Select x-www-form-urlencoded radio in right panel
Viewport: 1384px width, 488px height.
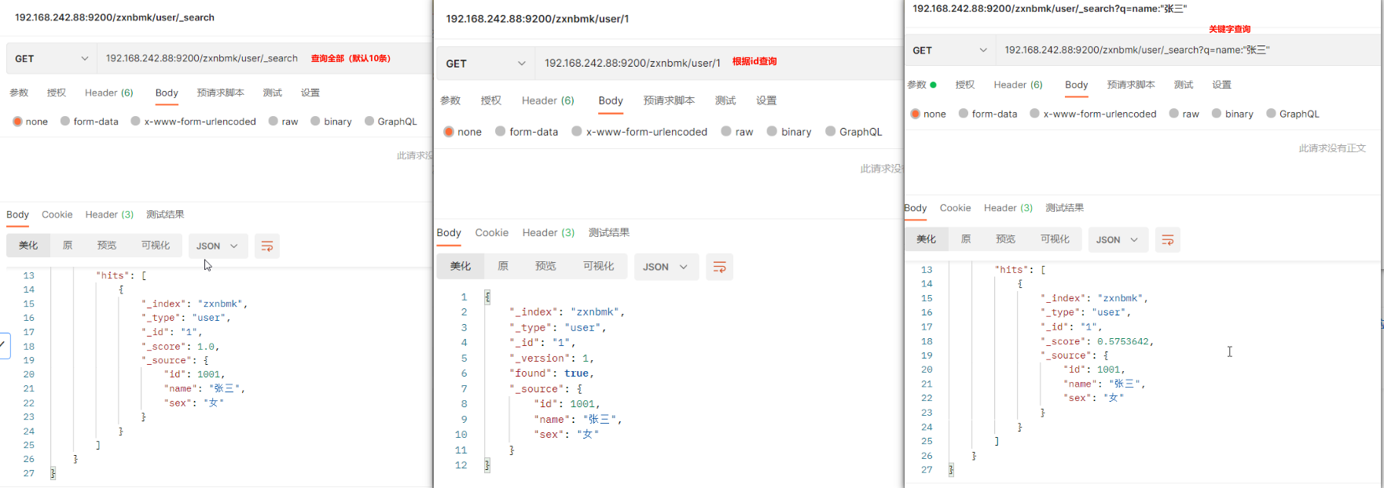[1034, 114]
